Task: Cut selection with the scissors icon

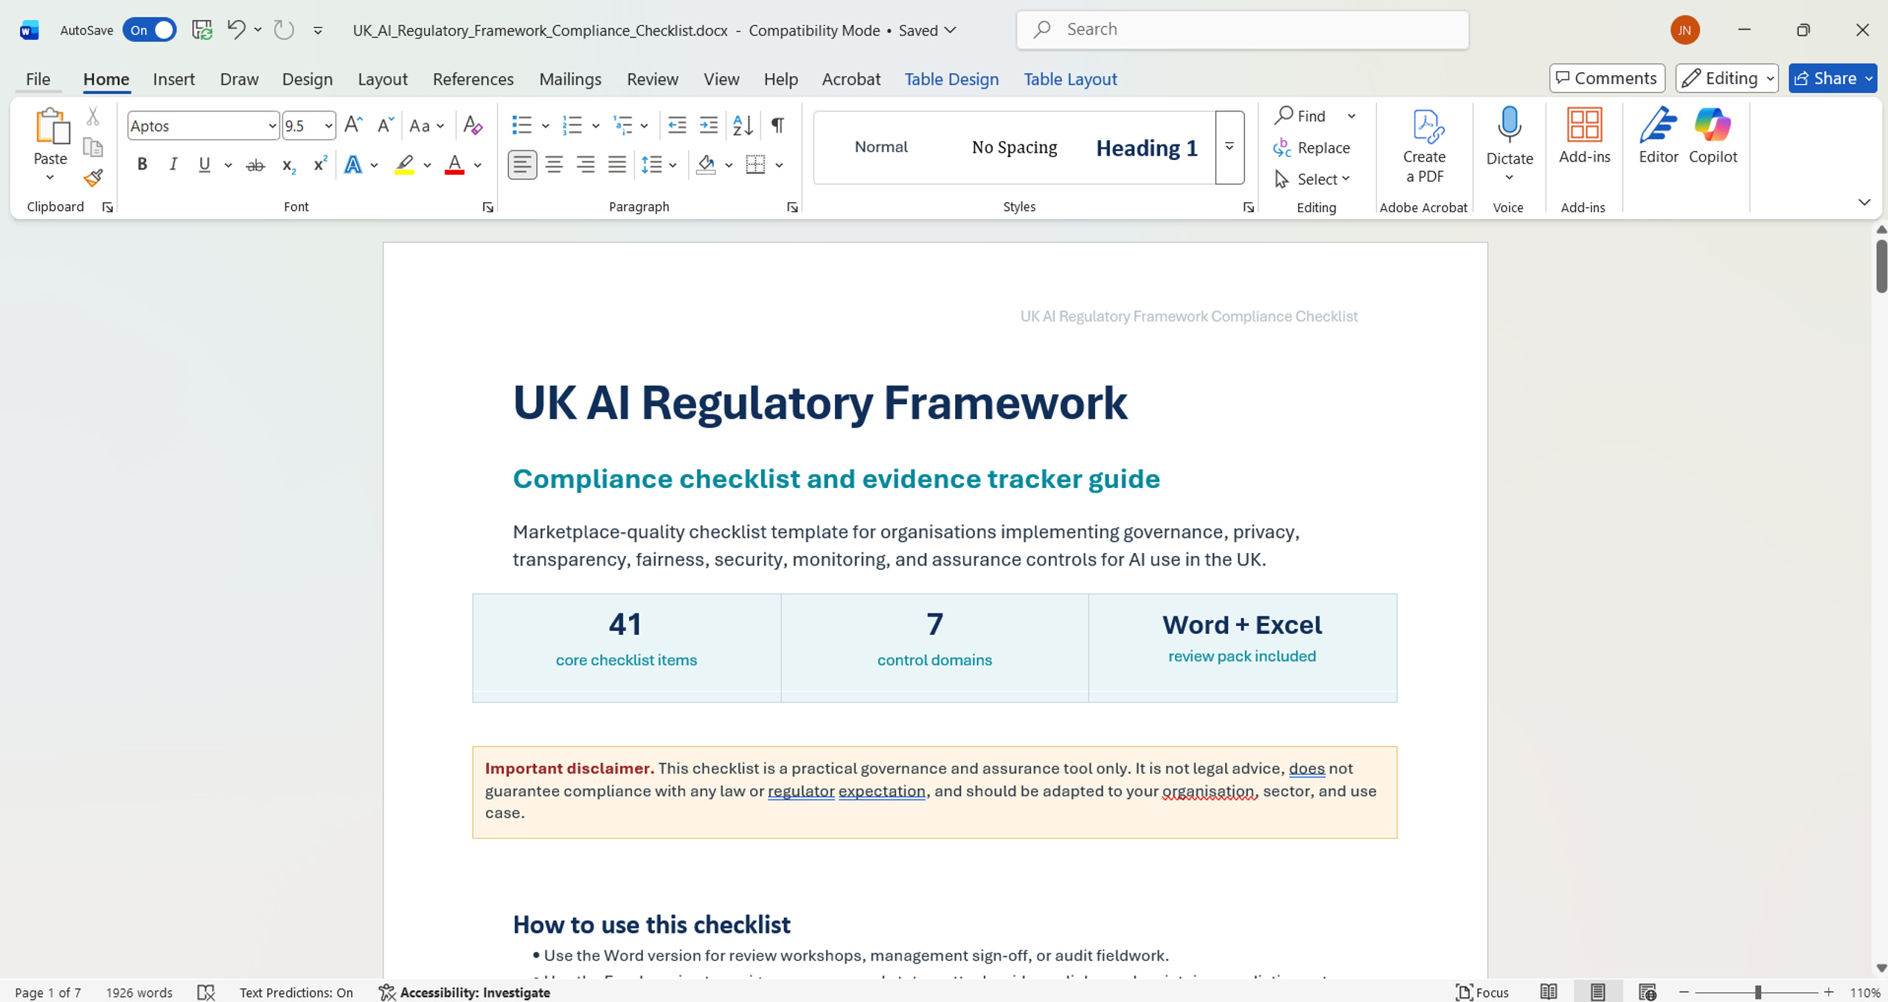Action: (x=93, y=116)
